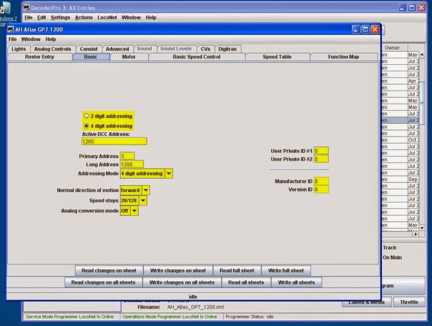
Task: Click Throttle button in DecoderPro window
Action: click(409, 302)
